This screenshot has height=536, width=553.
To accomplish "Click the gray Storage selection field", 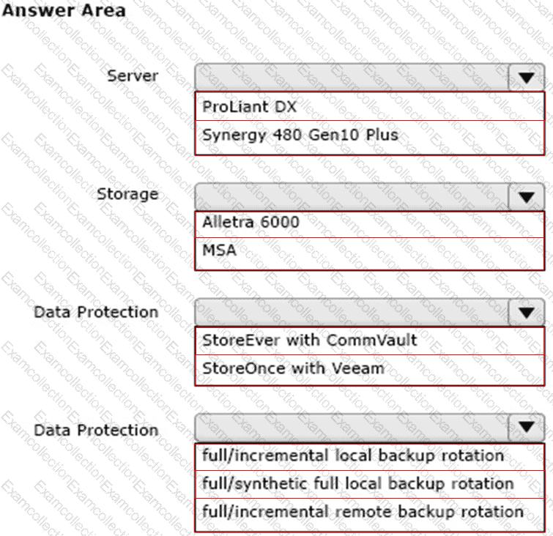I will pos(352,196).
